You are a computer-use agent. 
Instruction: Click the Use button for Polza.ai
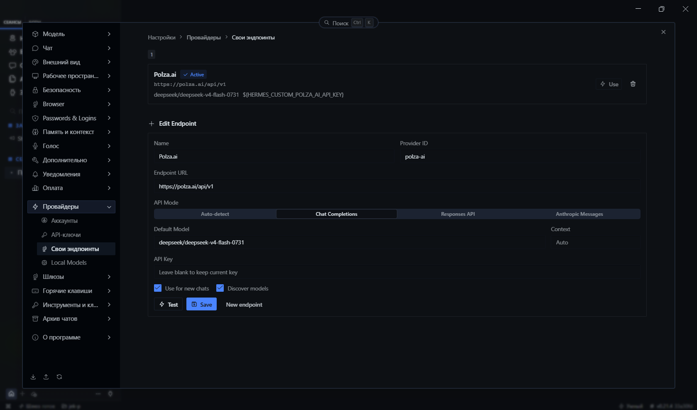[609, 84]
